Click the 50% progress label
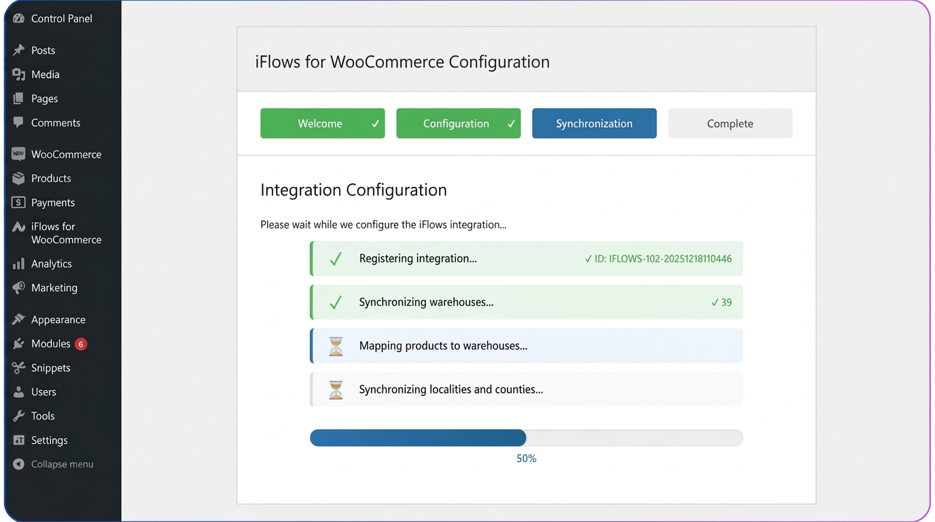 tap(527, 459)
